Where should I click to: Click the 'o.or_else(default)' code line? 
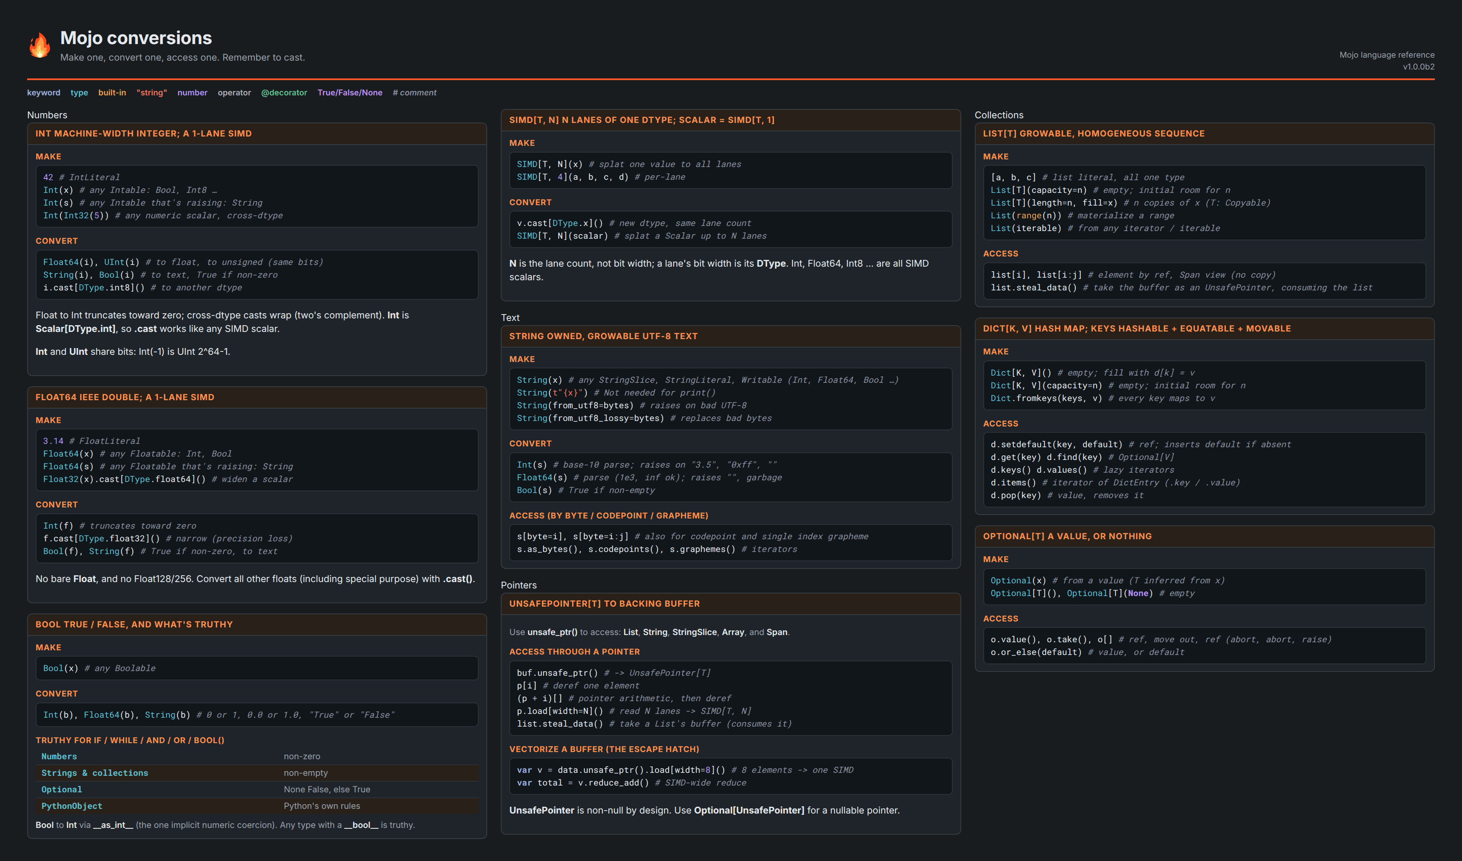click(1087, 652)
